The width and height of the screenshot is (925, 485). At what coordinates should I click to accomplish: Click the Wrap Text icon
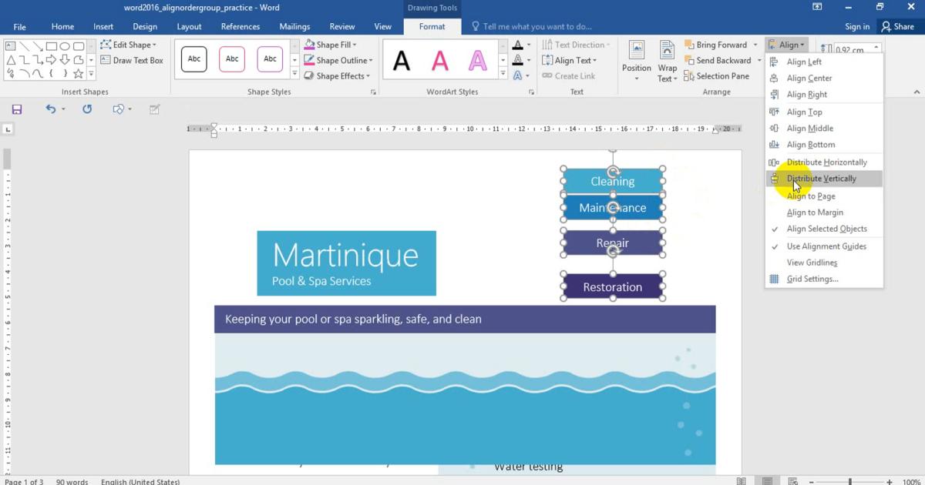667,60
